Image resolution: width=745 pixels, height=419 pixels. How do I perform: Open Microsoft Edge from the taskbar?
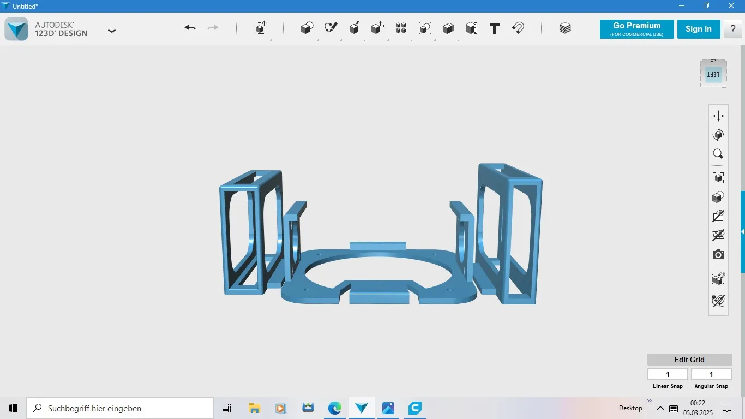tap(334, 408)
